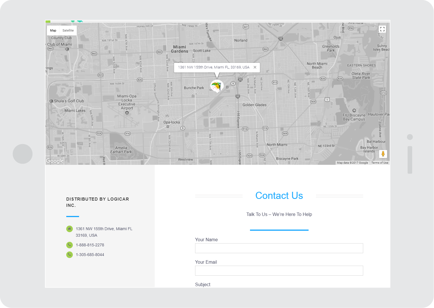Toggle fullscreen map view
This screenshot has height=308, width=434.
(x=382, y=29)
